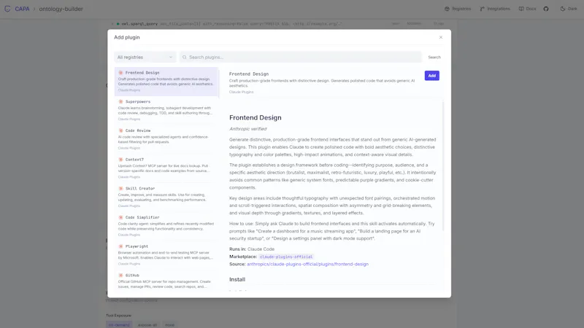Select the Skill Creator plugin

pos(166,197)
